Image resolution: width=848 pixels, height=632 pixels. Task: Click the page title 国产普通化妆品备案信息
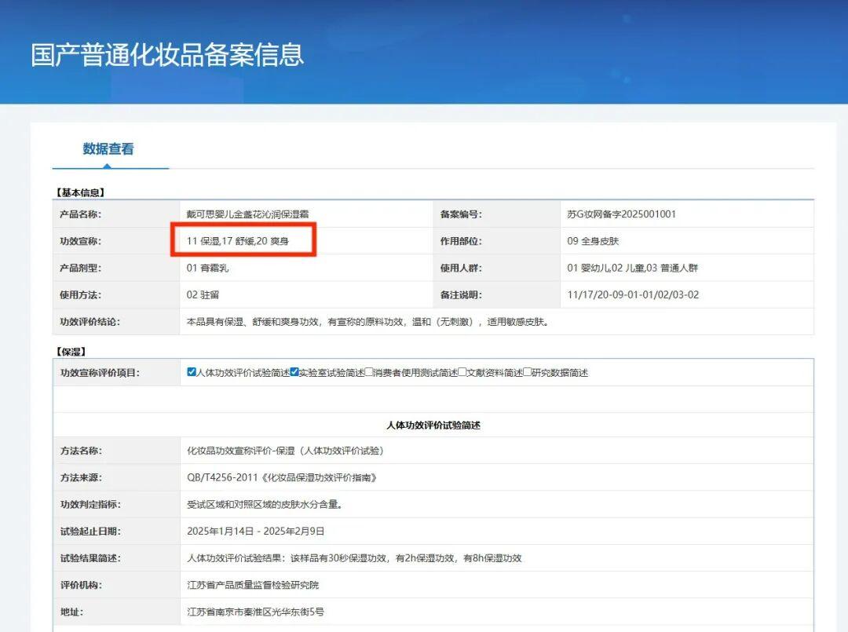pos(167,55)
